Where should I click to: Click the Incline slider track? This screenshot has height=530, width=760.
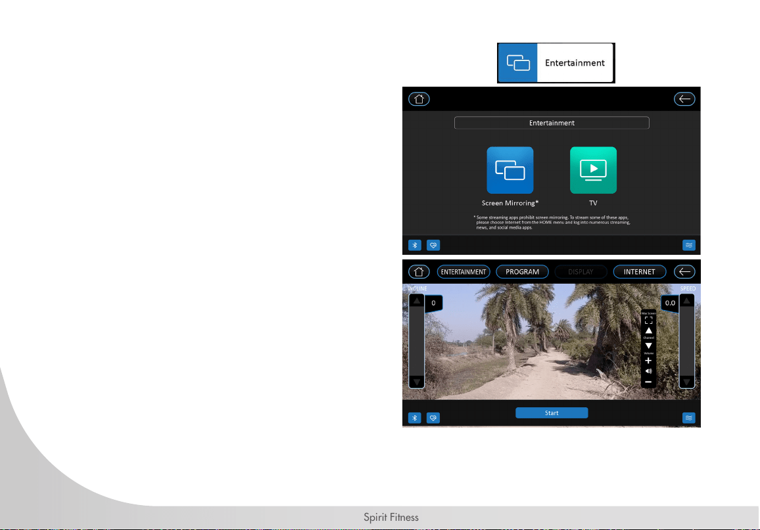pos(417,342)
